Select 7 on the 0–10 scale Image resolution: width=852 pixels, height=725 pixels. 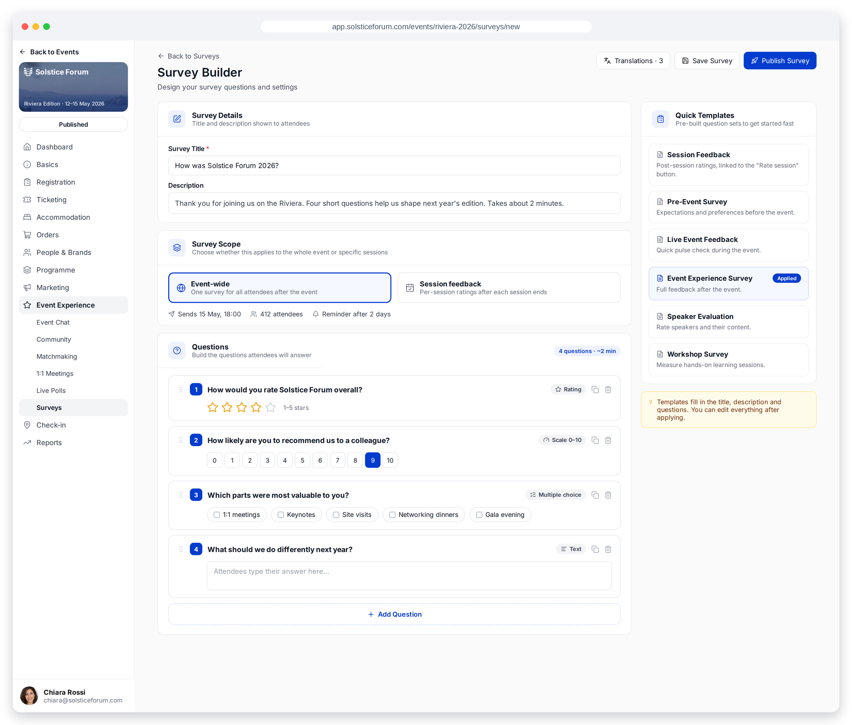[x=338, y=460]
